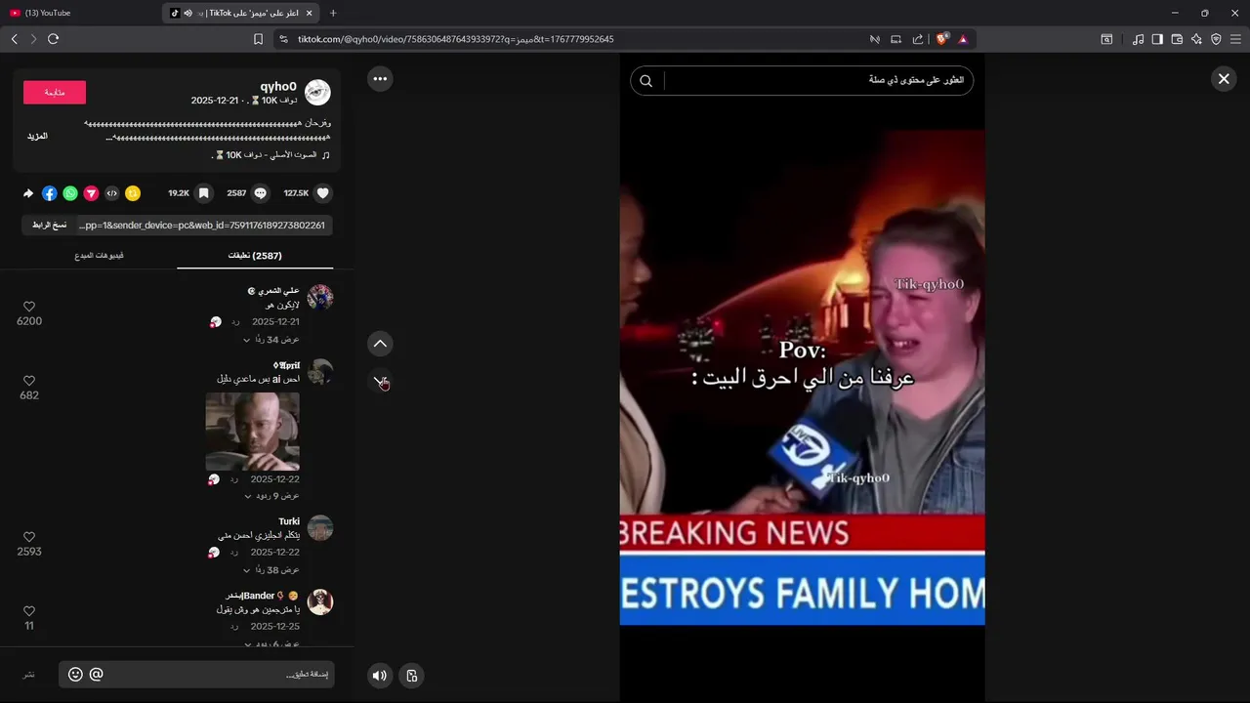Open the ردود expander on Bander's comment
This screenshot has width=1250, height=703.
pos(271,643)
